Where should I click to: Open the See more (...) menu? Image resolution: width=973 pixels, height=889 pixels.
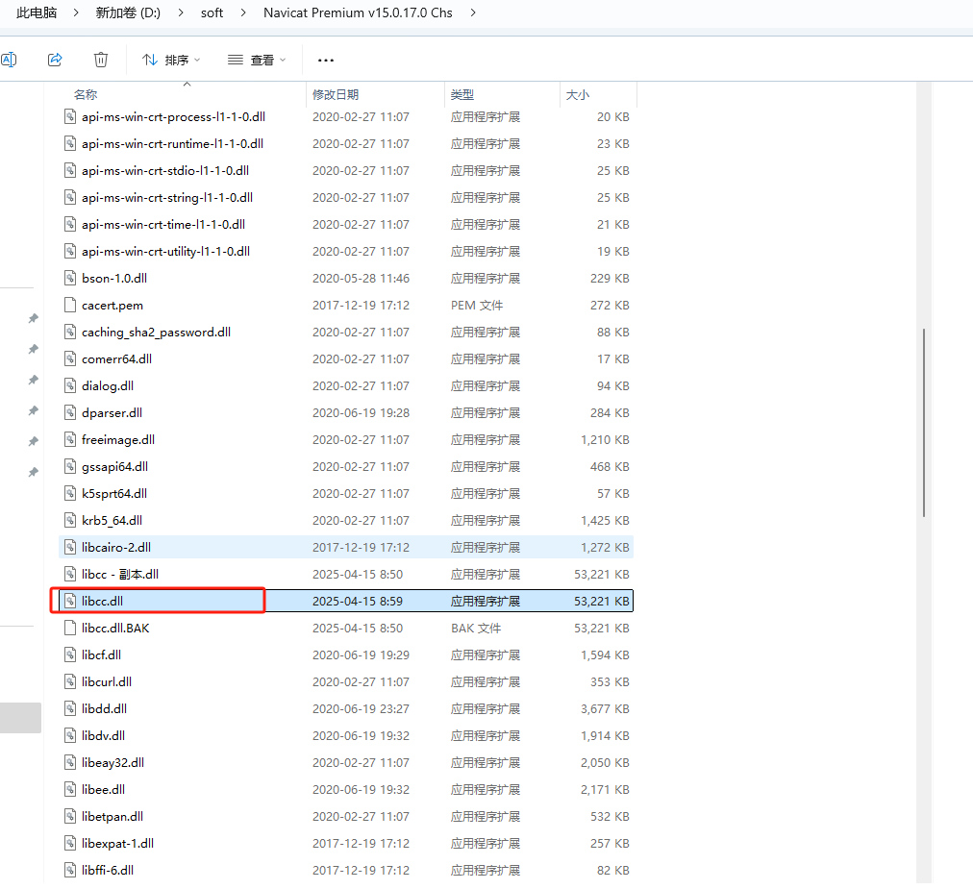coord(325,60)
